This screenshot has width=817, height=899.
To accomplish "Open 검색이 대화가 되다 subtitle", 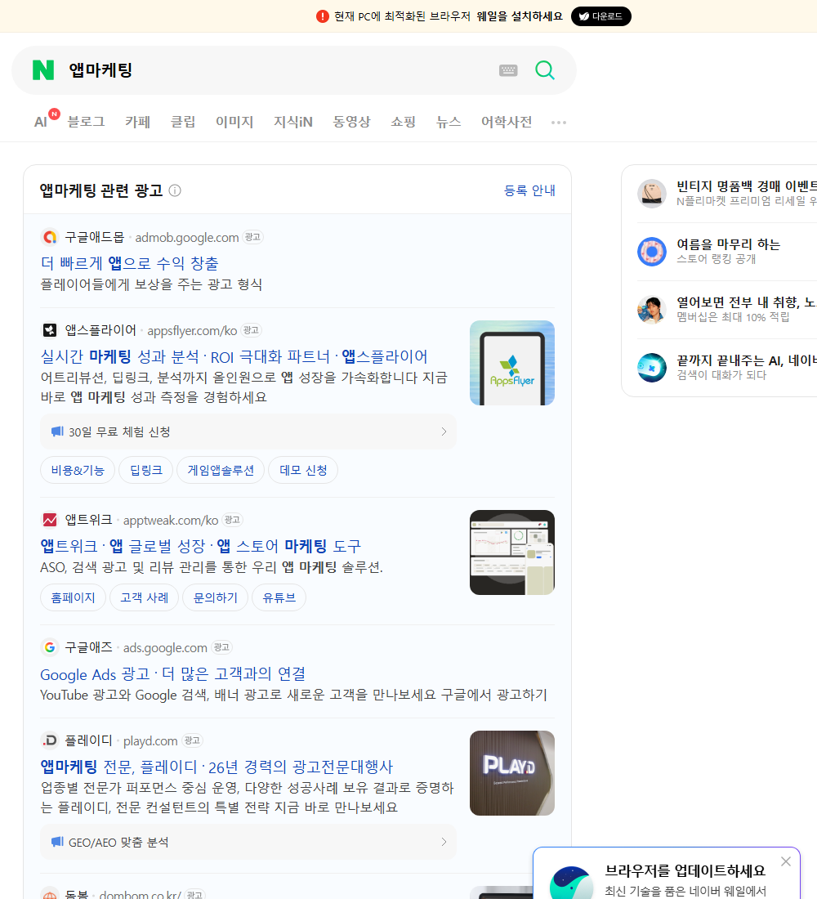I will pyautogui.click(x=721, y=375).
